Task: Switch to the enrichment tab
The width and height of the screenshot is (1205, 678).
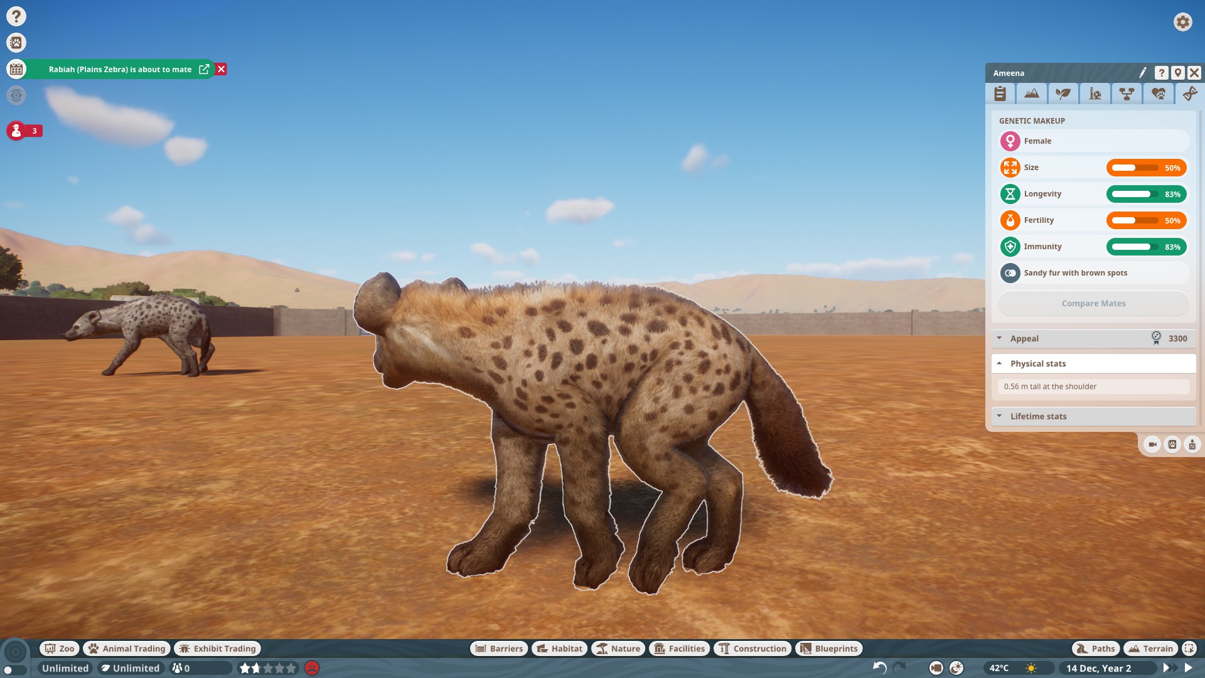Action: 1095,94
